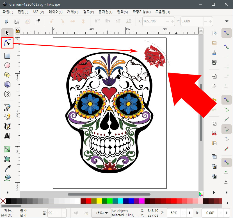Toggle snap to cusp nodes button
233x218 pixels.
(227, 129)
